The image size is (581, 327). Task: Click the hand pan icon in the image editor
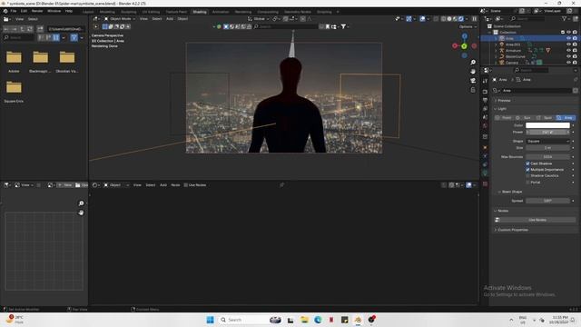click(81, 213)
